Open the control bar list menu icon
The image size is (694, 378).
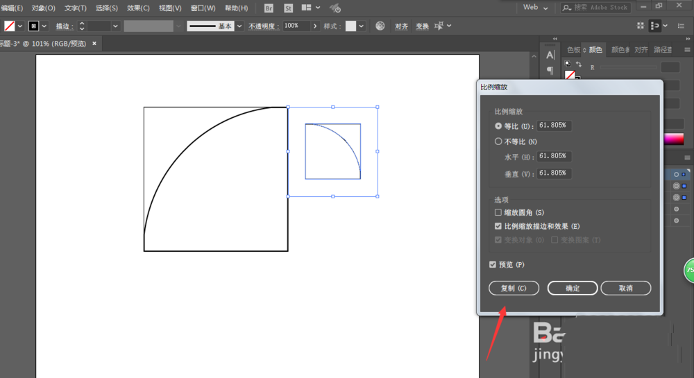[x=682, y=26]
